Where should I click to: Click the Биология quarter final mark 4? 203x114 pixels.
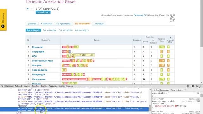[168, 47]
